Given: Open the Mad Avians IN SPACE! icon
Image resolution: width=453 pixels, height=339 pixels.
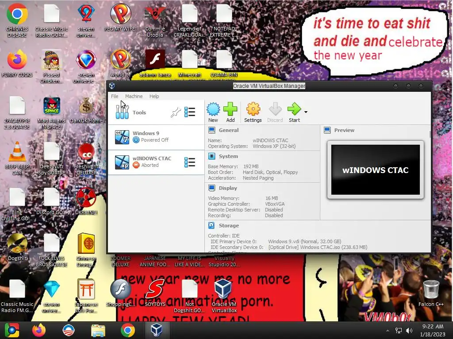Looking at the screenshot, I should pos(51,113).
